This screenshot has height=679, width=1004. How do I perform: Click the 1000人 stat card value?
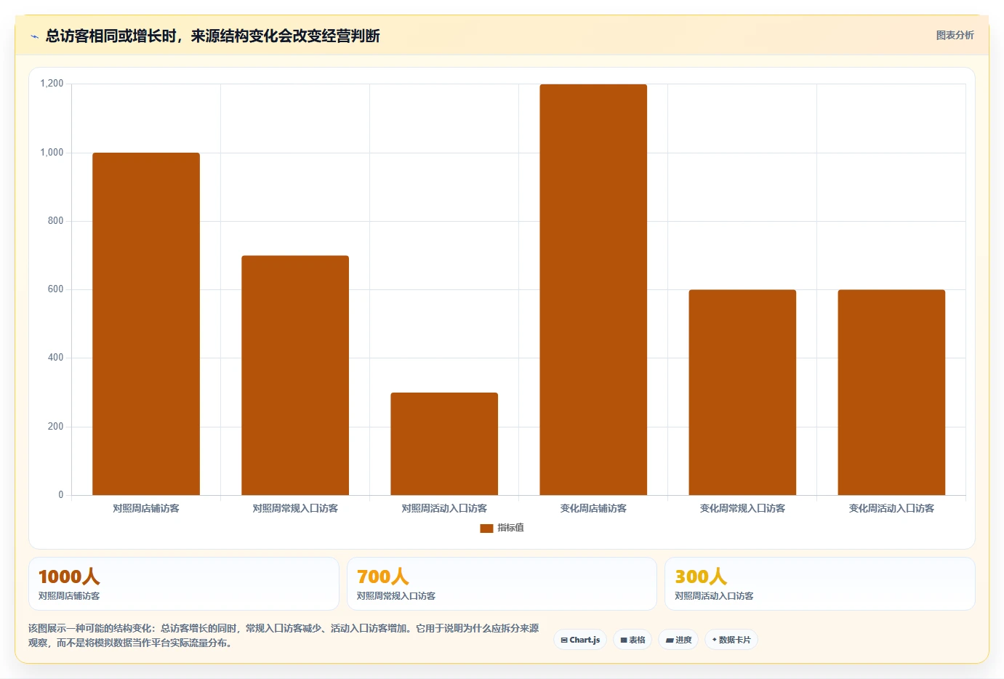[x=69, y=576]
